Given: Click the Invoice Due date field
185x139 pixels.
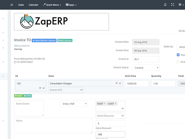Looking at the screenshot, I should pyautogui.click(x=146, y=51).
